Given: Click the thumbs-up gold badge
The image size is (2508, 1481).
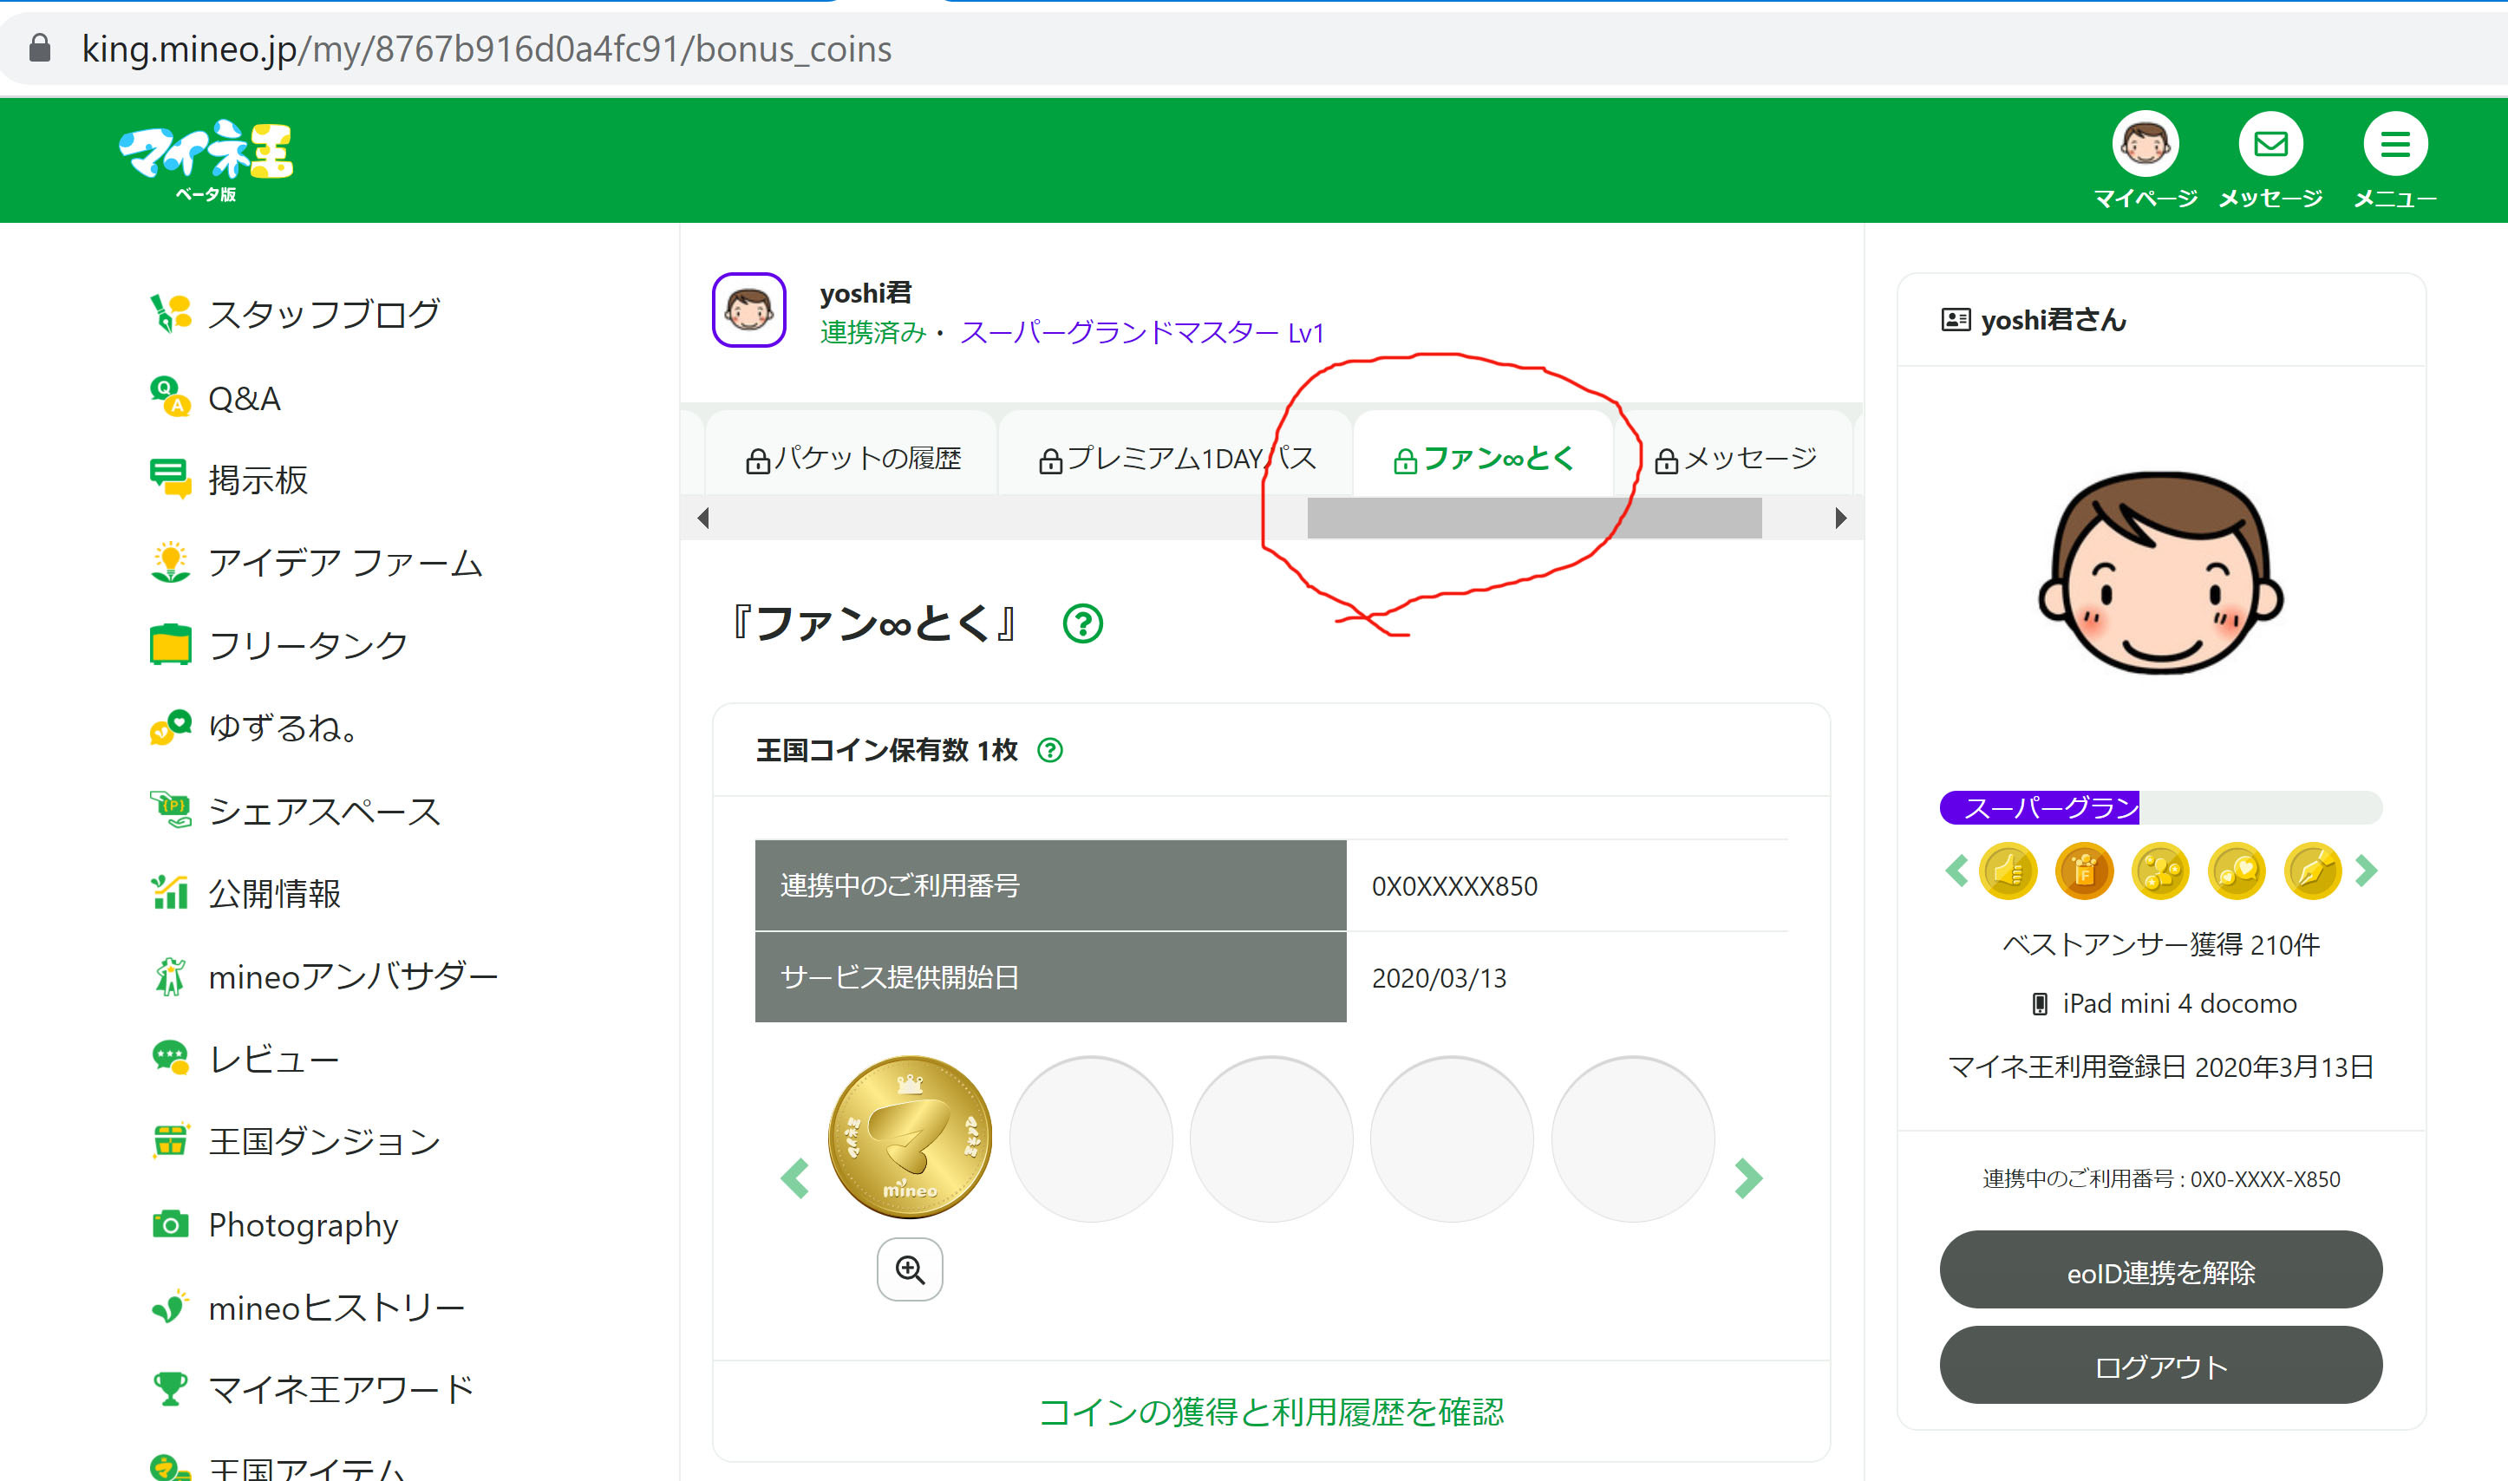Looking at the screenshot, I should [2008, 871].
